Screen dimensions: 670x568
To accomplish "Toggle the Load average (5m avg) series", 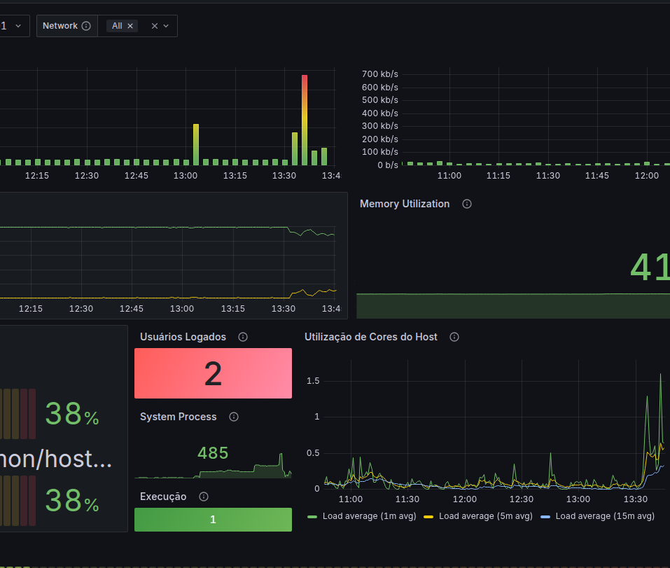I will (x=478, y=516).
